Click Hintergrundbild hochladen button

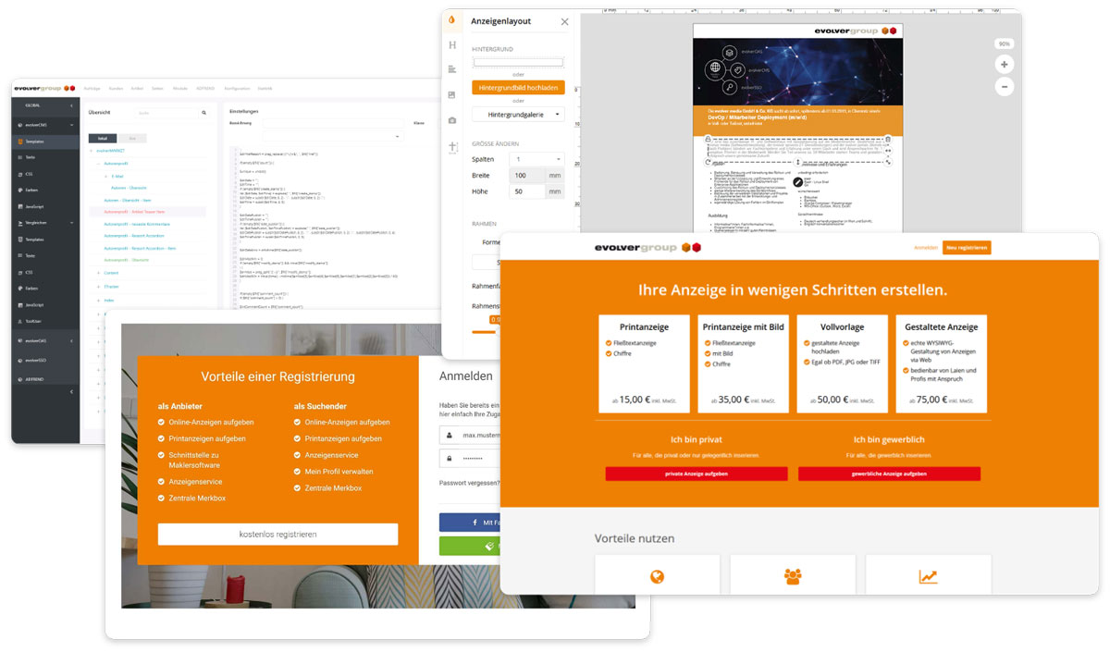(518, 88)
